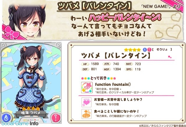186x127 pixels.
Task: Click the 鳴海ツバメ name plate on card
Action: pyautogui.click(x=31, y=113)
